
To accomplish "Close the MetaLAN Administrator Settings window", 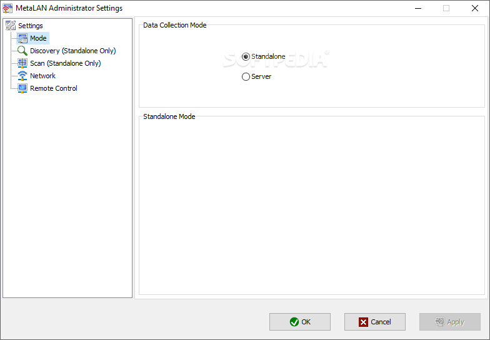I will click(x=475, y=8).
